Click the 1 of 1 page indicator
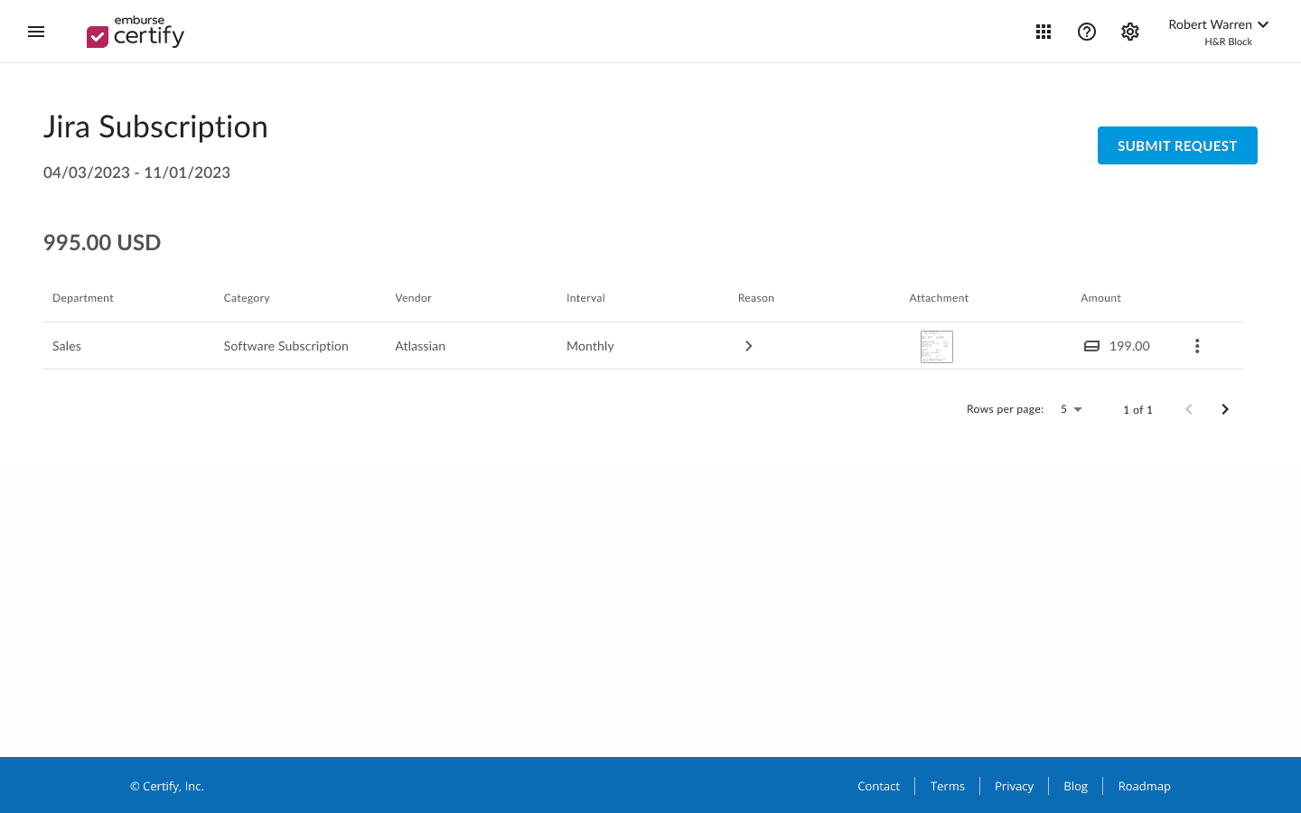 (x=1137, y=410)
